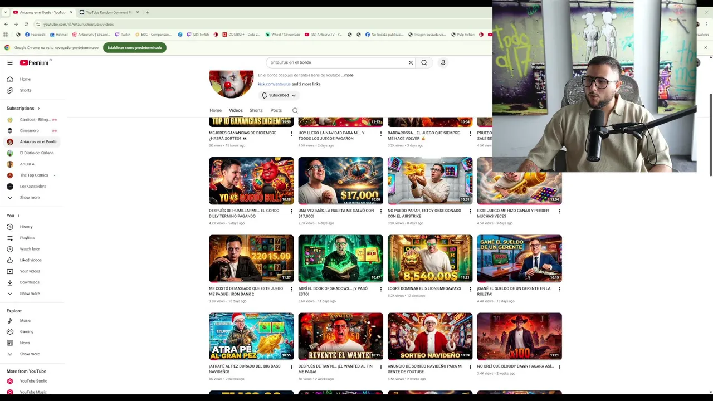The height and width of the screenshot is (401, 713).
Task: Click Establecer como predeterminado button
Action: [134, 48]
